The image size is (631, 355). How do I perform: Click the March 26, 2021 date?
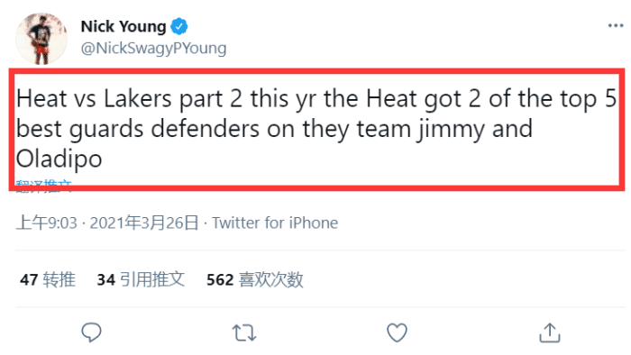click(x=144, y=223)
